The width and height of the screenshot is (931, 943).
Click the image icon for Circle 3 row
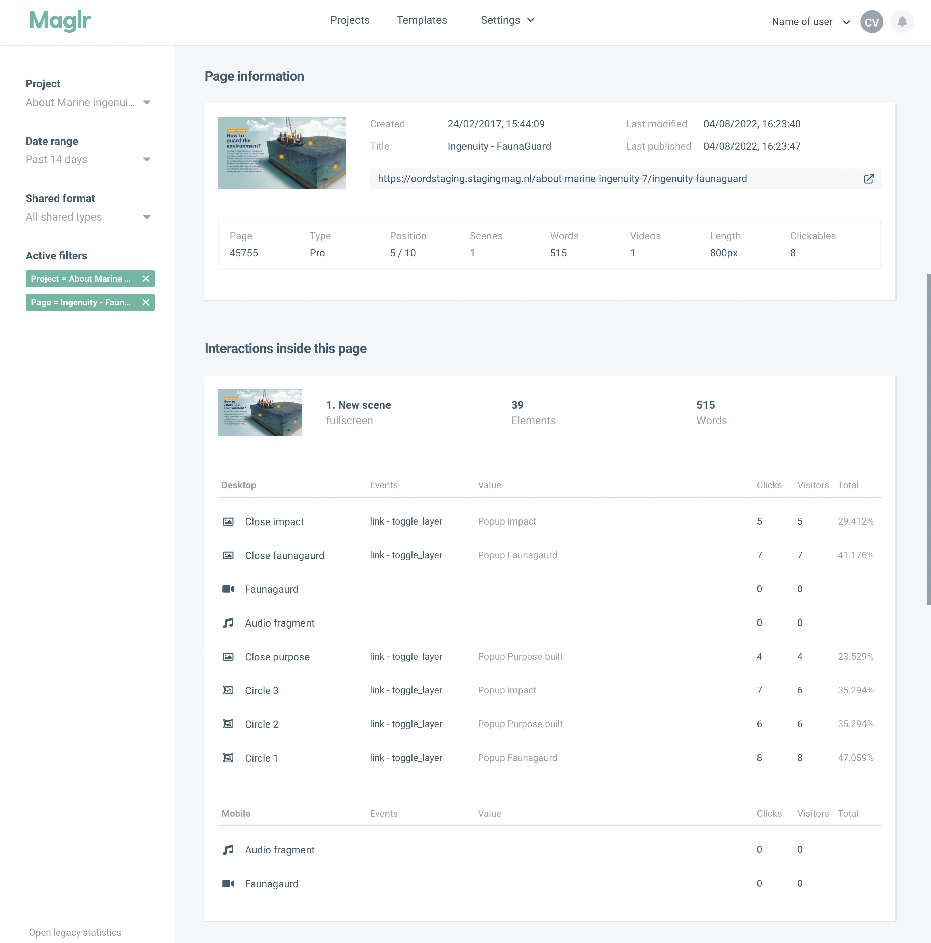[x=227, y=690]
